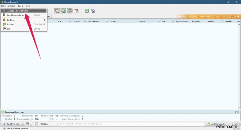Open the Help menu

pyautogui.click(x=28, y=6)
